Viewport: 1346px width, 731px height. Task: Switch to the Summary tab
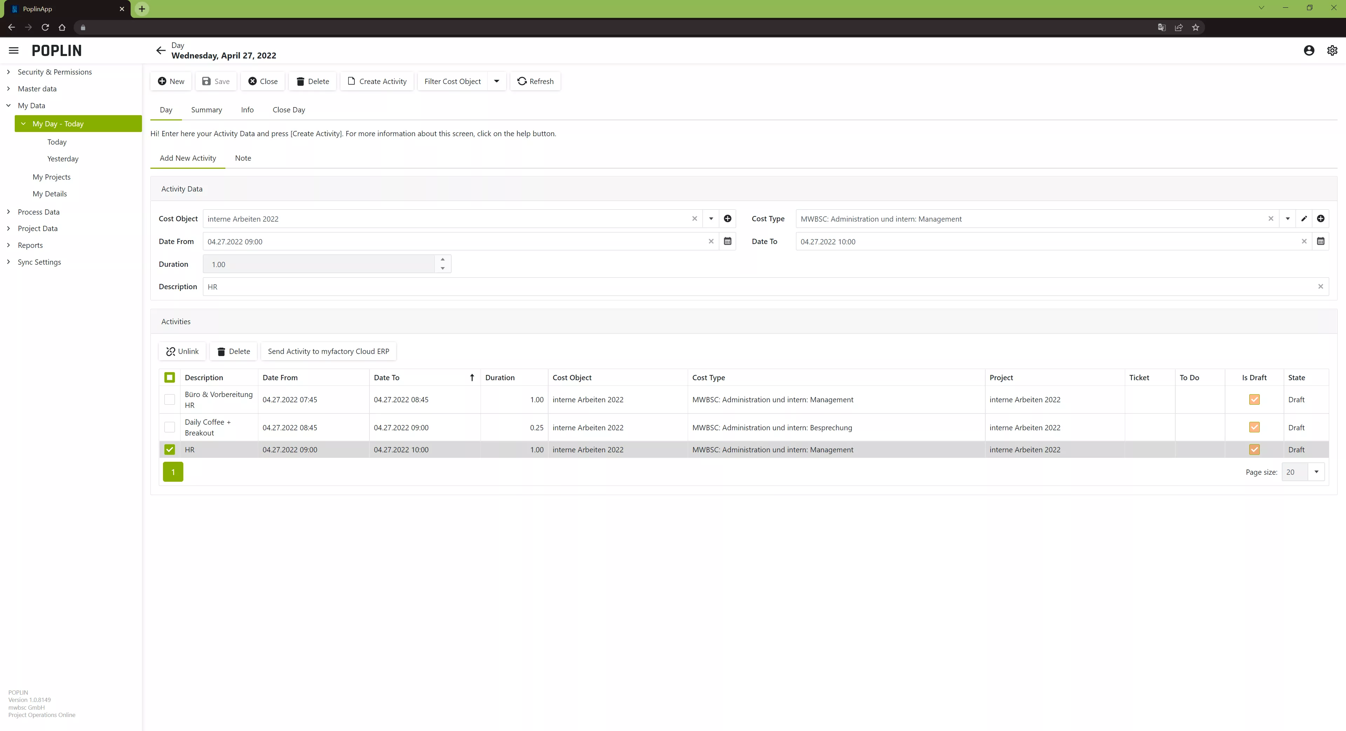[206, 110]
